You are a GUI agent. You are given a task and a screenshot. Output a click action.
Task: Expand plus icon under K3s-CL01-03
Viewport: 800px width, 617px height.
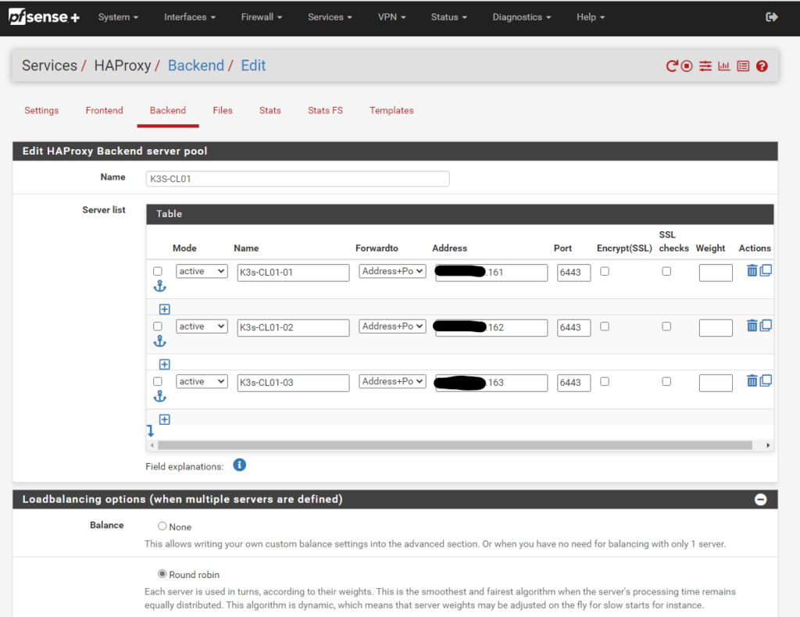pyautogui.click(x=164, y=419)
